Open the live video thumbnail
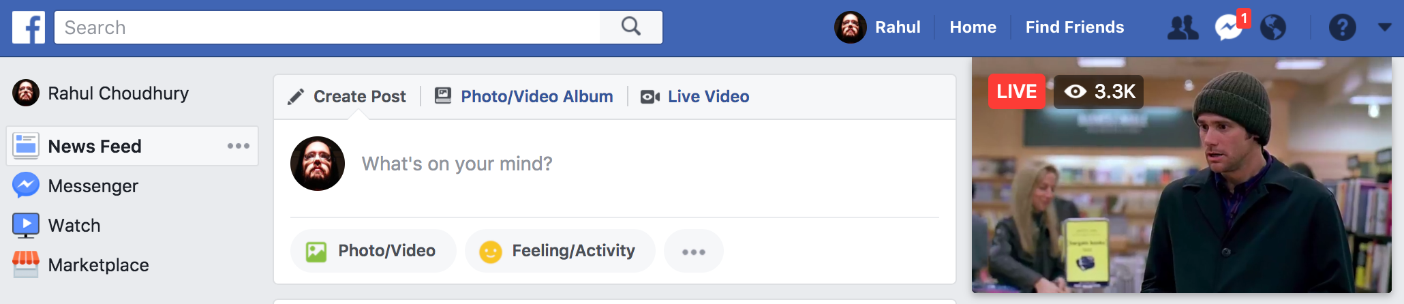The width and height of the screenshot is (1404, 304). click(x=1181, y=176)
